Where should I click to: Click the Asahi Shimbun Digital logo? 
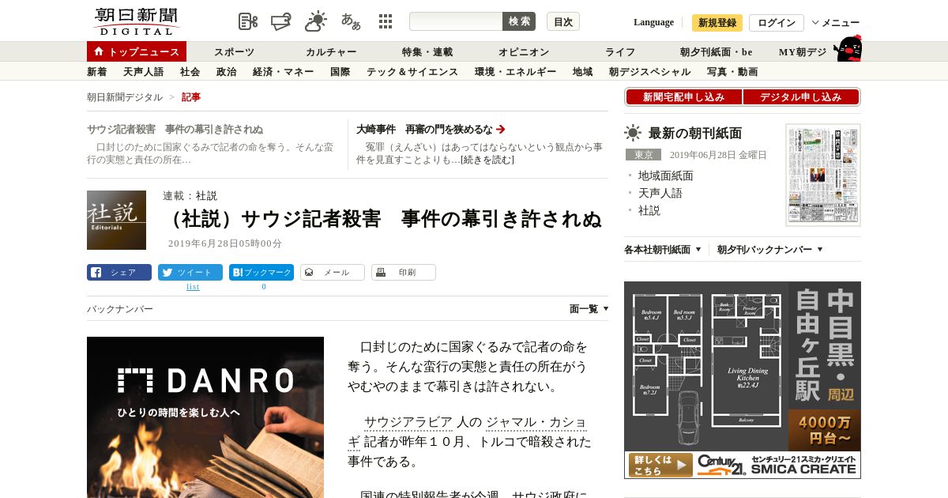(x=136, y=21)
